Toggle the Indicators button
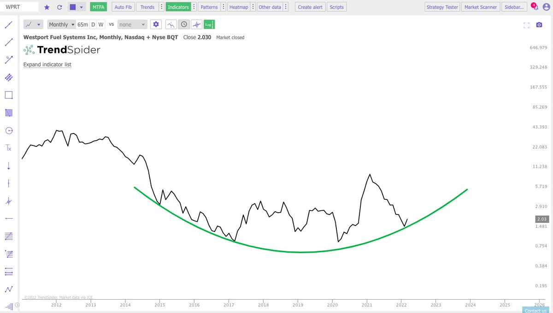Viewport: 553px width, 313px height. [178, 7]
